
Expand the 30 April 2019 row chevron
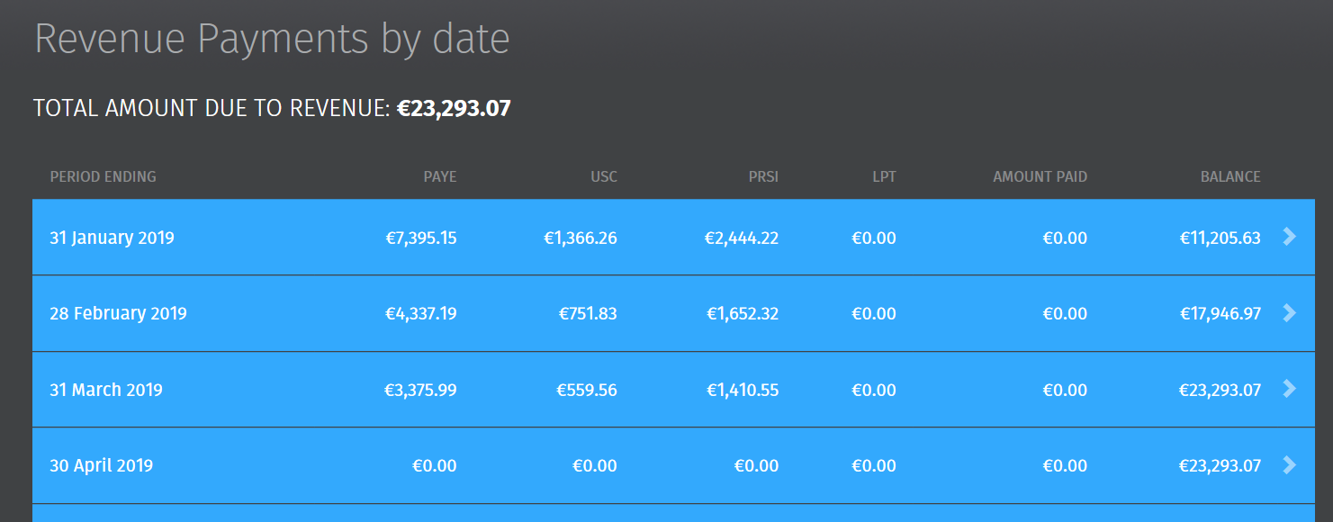(1289, 464)
